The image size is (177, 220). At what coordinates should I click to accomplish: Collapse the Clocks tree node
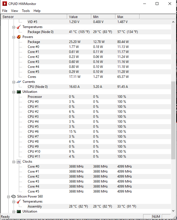click(14, 162)
